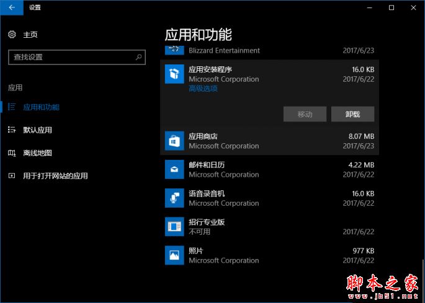Click the 照片 photos icon
Image resolution: width=425 pixels, height=303 pixels.
tap(174, 255)
